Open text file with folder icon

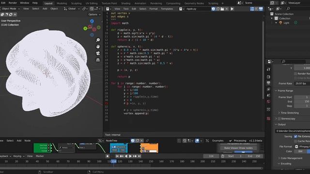point(222,9)
